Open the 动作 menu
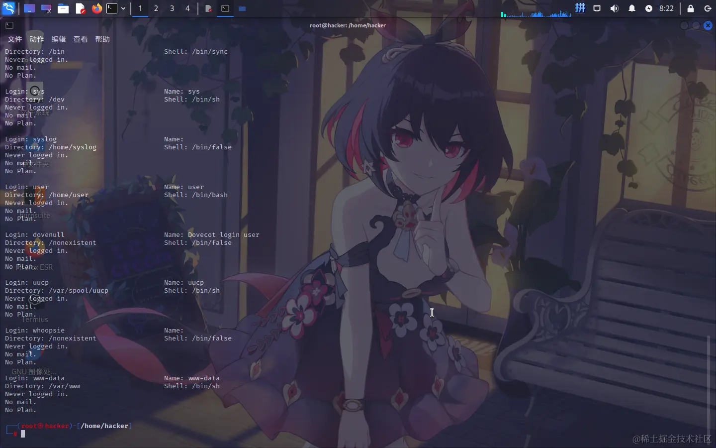Screen dimensions: 716x448 (x=36, y=39)
